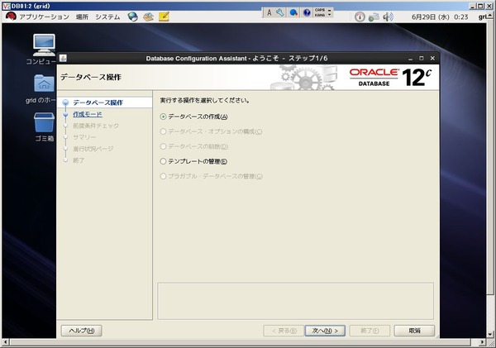
Task: Open the システム menu
Action: pyautogui.click(x=107, y=17)
